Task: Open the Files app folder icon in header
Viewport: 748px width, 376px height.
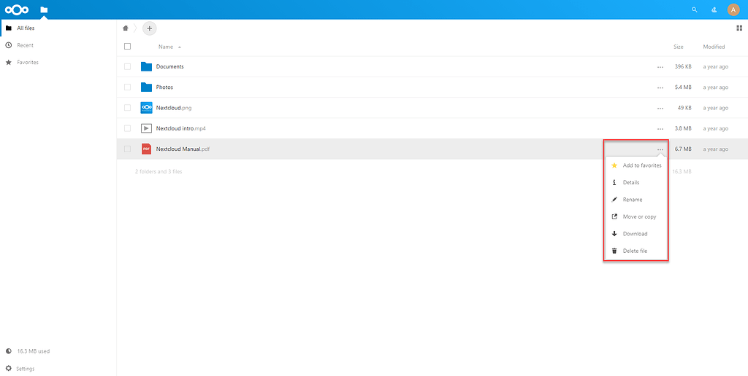Action: coord(44,9)
